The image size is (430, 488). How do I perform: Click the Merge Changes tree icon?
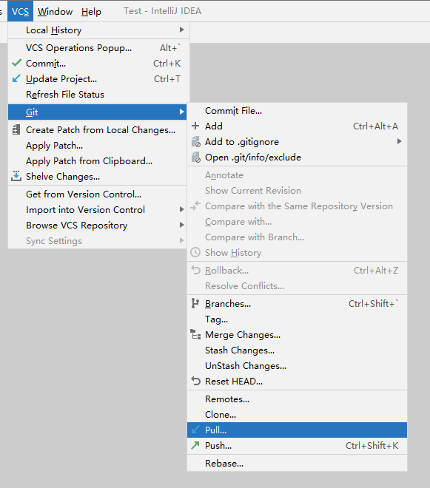pyautogui.click(x=195, y=334)
